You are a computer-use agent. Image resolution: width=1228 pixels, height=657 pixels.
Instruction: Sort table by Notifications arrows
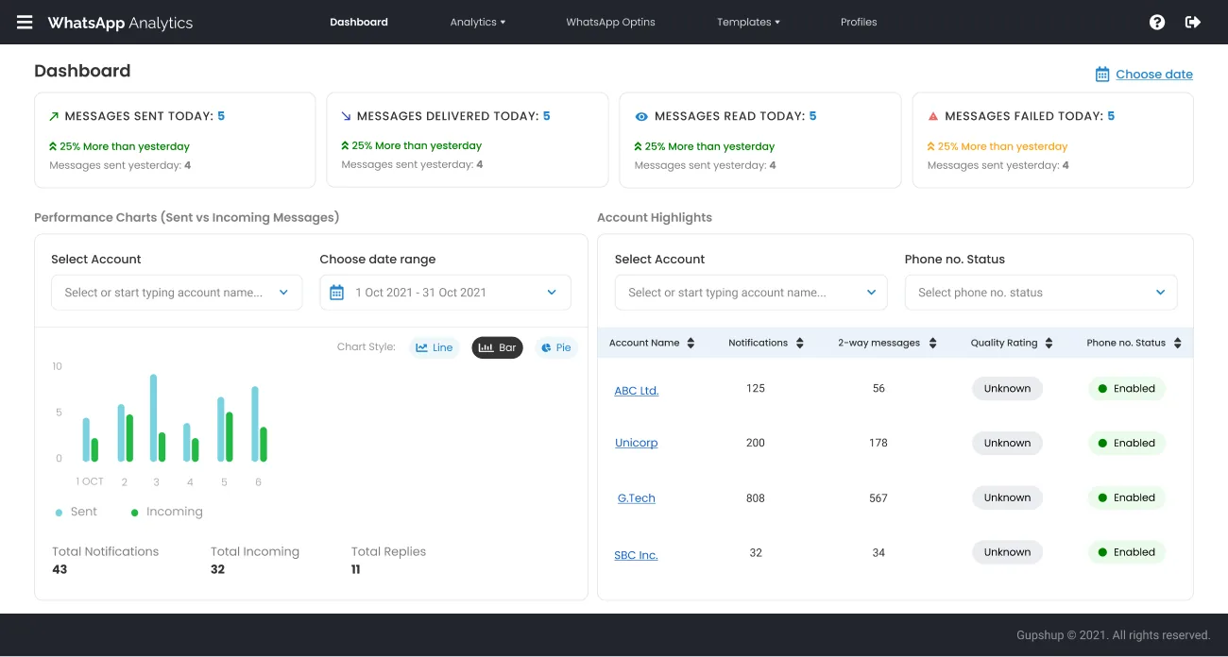[800, 344]
